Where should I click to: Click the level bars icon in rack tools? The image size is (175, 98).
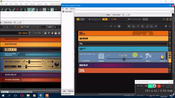pyautogui.click(x=147, y=26)
